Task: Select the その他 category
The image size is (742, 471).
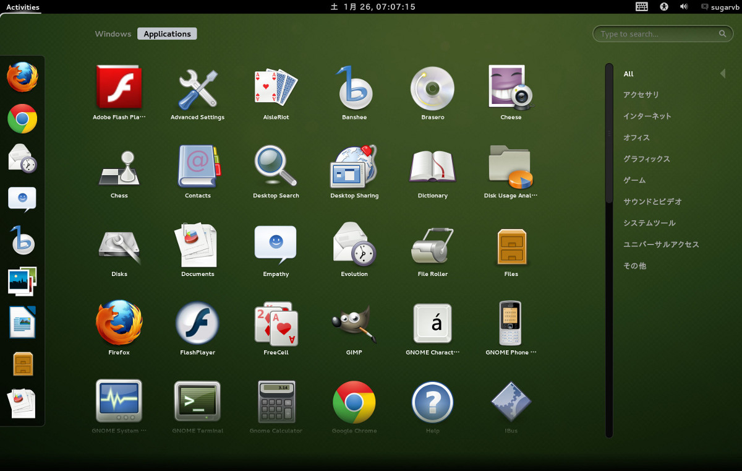Action: point(634,266)
